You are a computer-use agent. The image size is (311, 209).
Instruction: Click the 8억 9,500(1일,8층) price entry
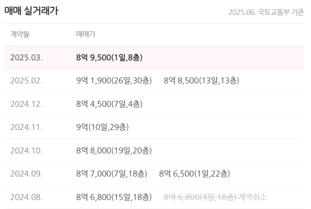[x=109, y=58]
